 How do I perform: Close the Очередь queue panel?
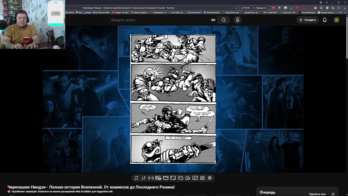333,194
